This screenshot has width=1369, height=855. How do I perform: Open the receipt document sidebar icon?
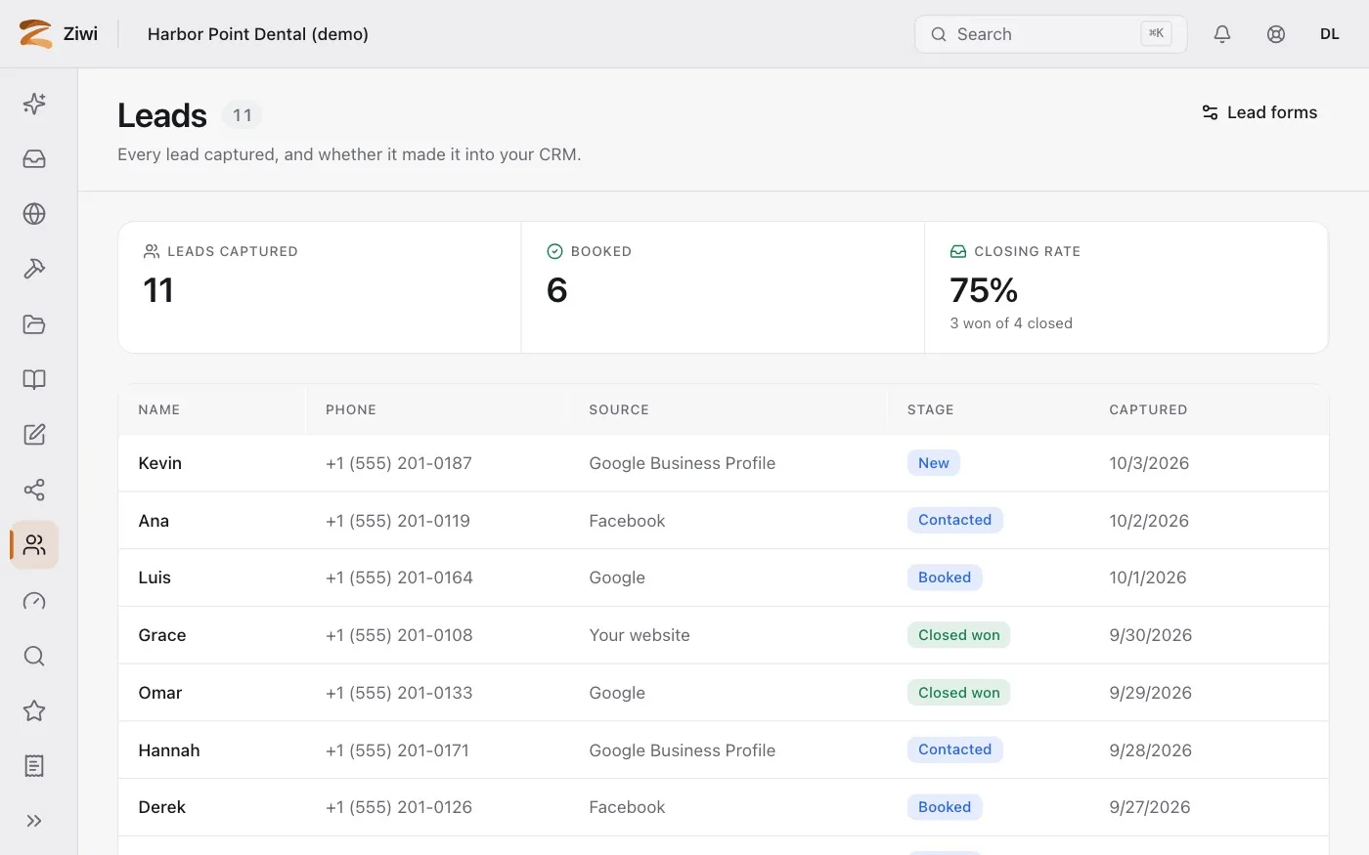click(34, 766)
